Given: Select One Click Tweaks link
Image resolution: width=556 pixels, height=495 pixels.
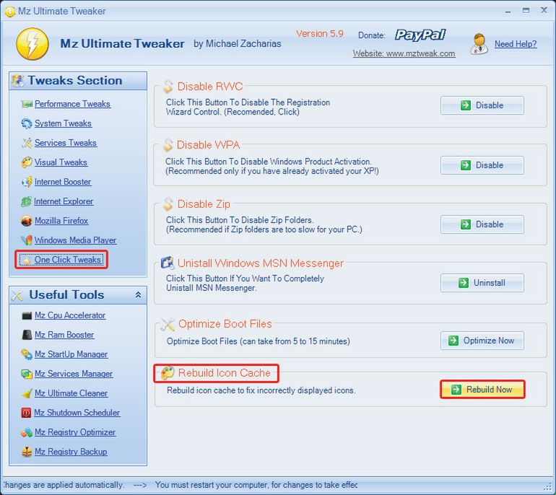Looking at the screenshot, I should (x=68, y=260).
